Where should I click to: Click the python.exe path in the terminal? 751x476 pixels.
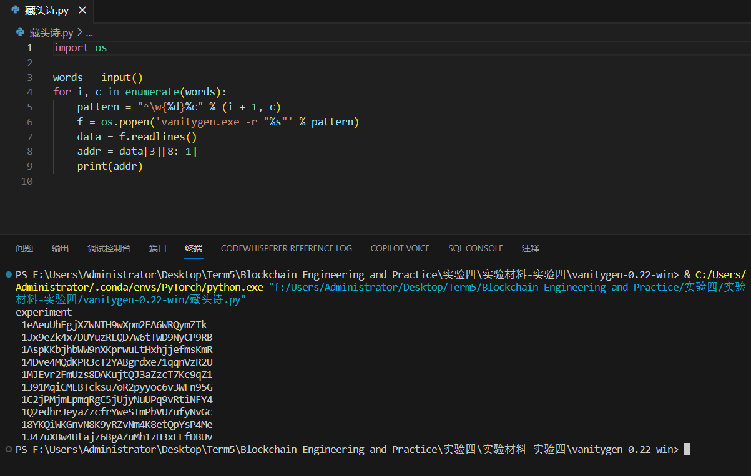click(x=139, y=287)
